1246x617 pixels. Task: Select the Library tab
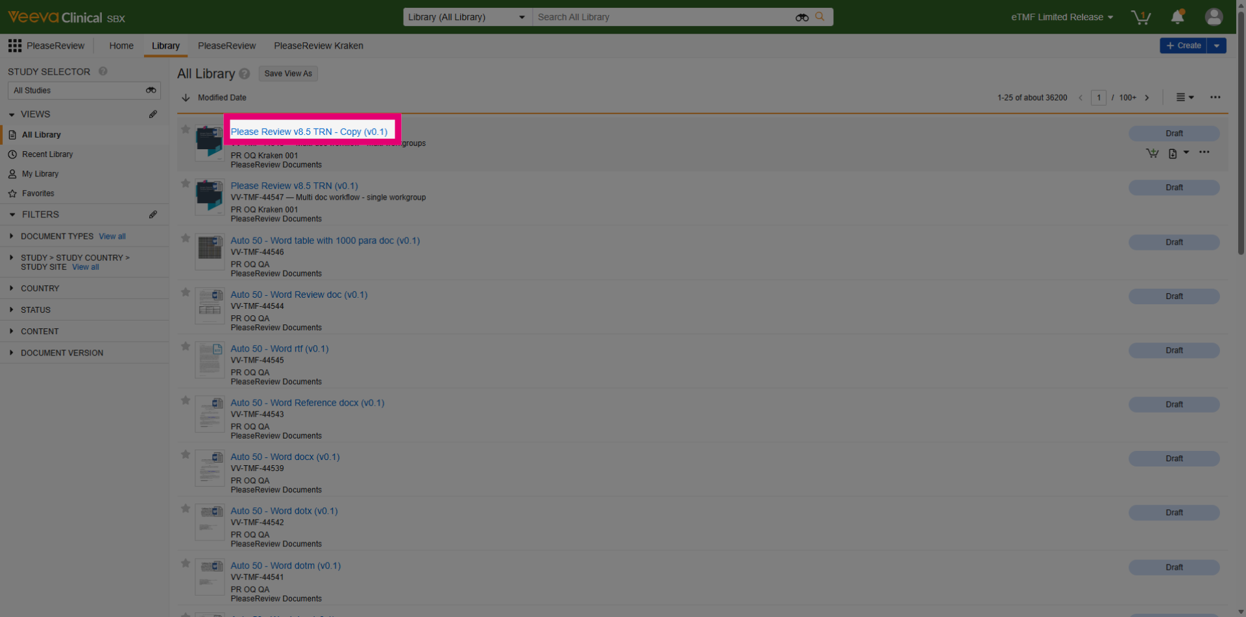point(165,45)
